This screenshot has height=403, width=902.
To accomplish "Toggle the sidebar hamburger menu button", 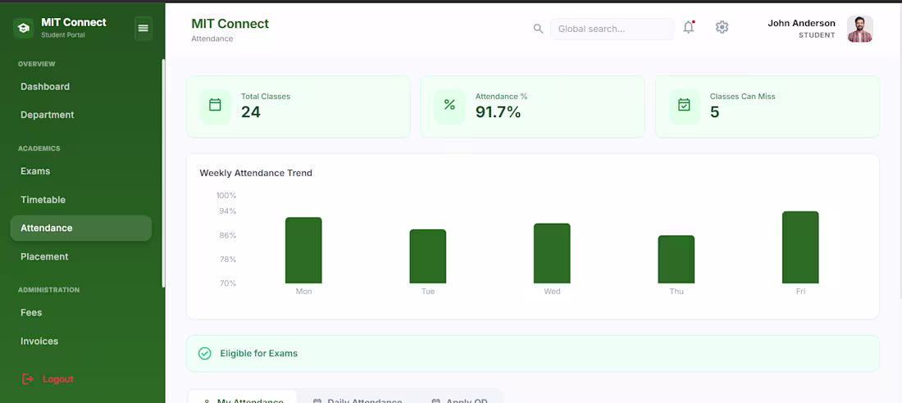I will (143, 28).
